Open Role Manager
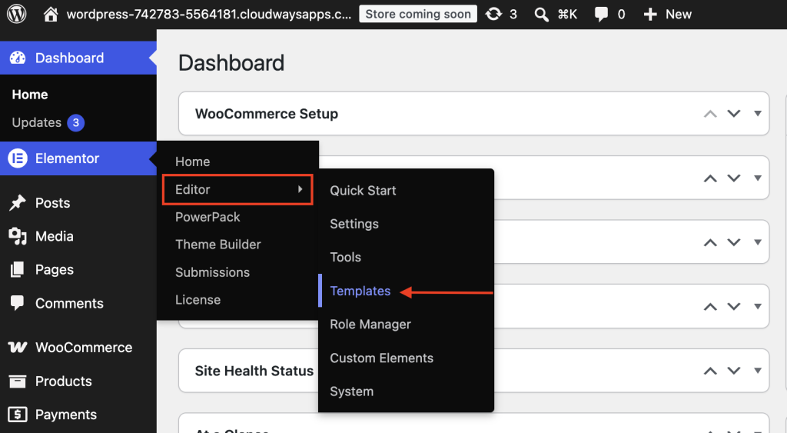Viewport: 787px width, 433px height. click(370, 325)
